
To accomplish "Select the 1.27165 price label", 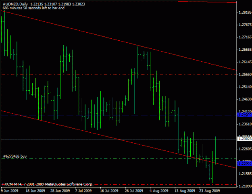I will pyautogui.click(x=245, y=37).
